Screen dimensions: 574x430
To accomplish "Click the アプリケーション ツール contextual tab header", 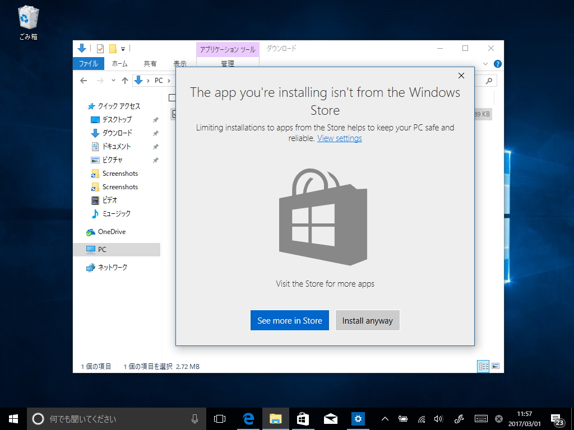I will (x=228, y=49).
